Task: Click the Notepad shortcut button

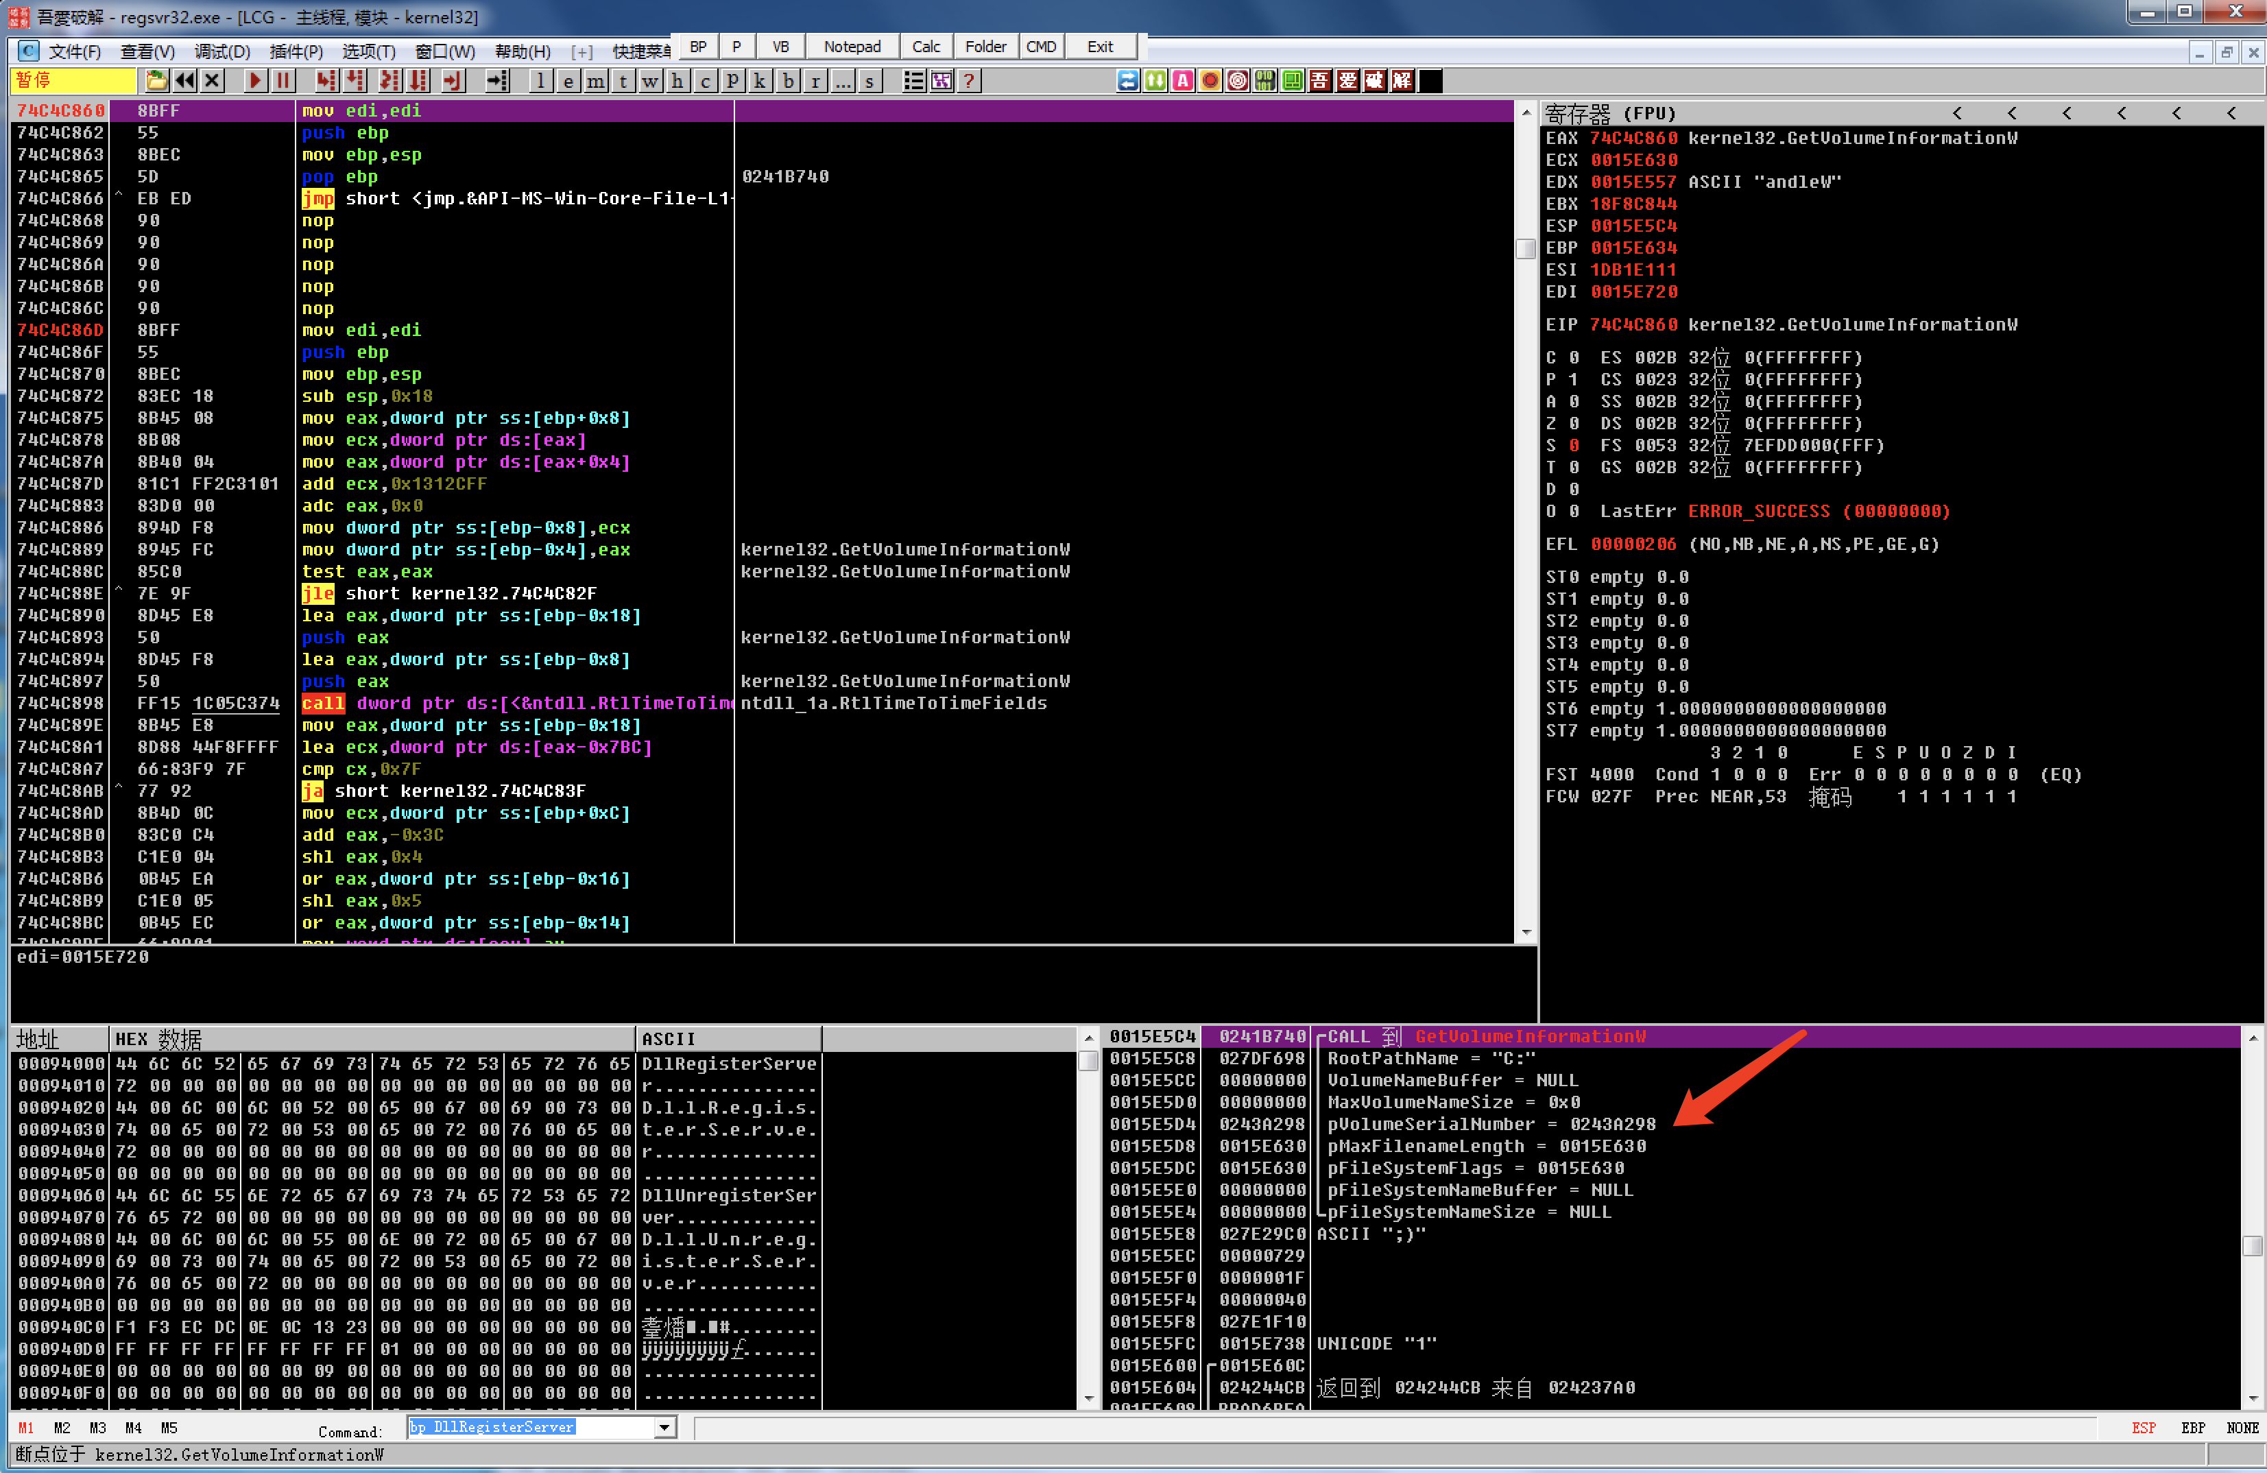Action: [852, 47]
